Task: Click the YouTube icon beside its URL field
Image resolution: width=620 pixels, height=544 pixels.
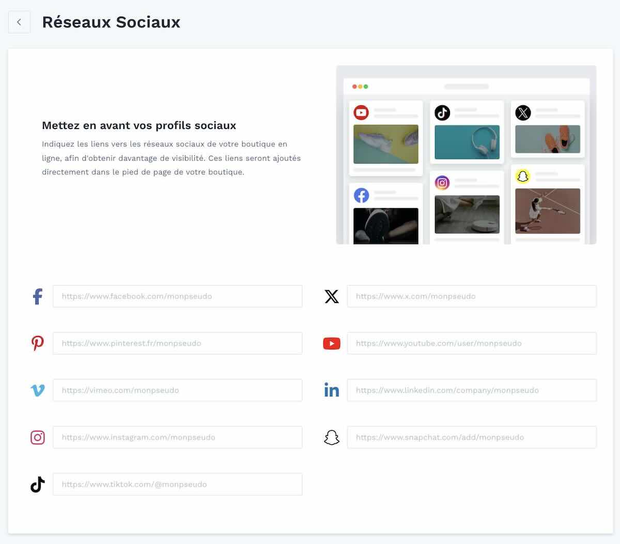Action: [332, 343]
